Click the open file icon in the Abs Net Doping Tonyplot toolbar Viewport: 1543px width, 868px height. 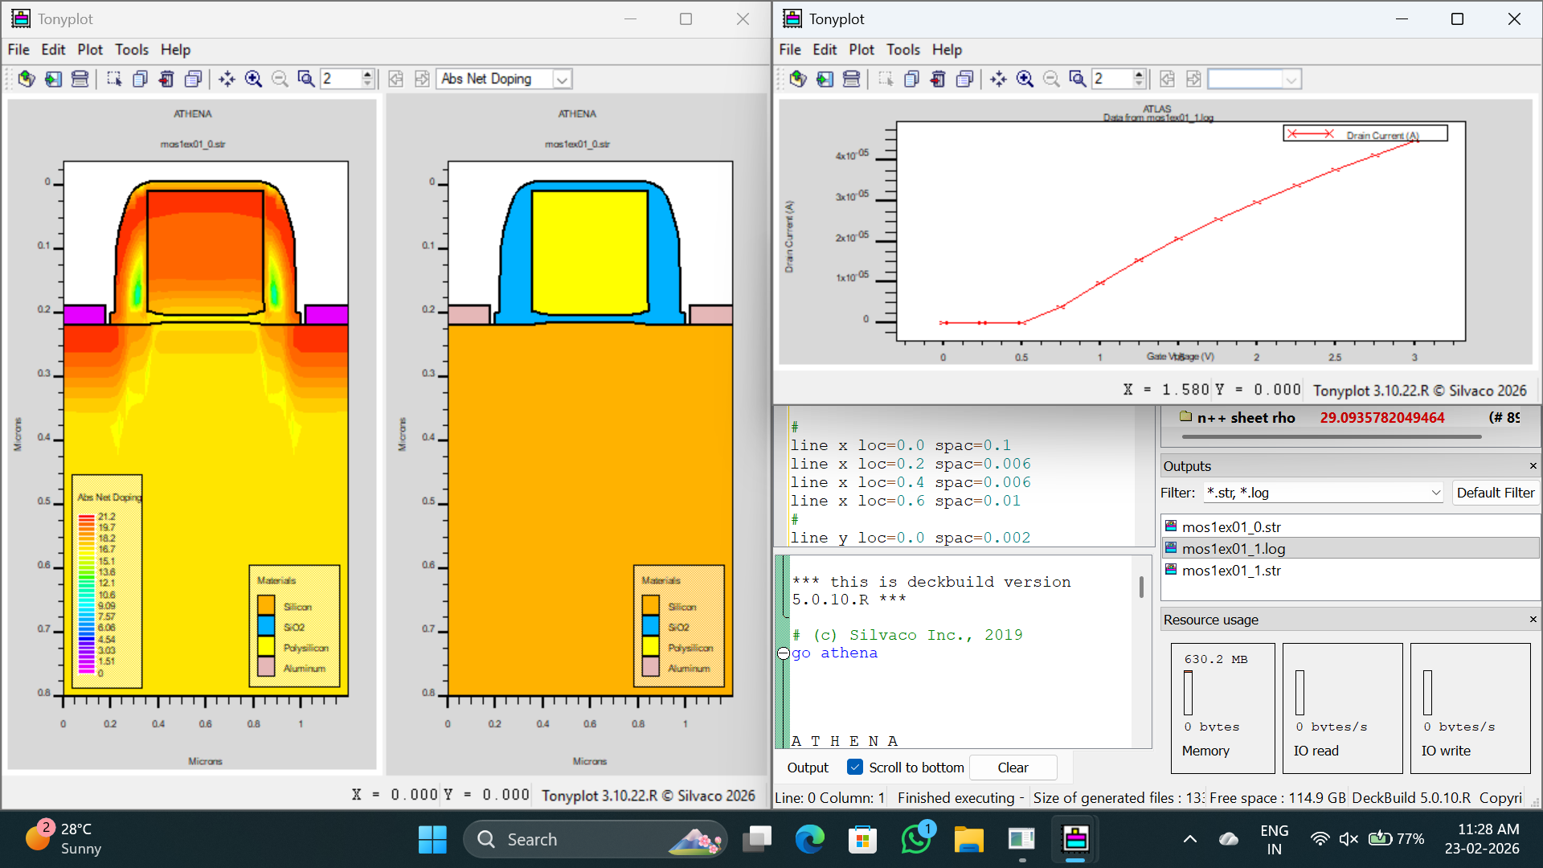click(x=27, y=79)
